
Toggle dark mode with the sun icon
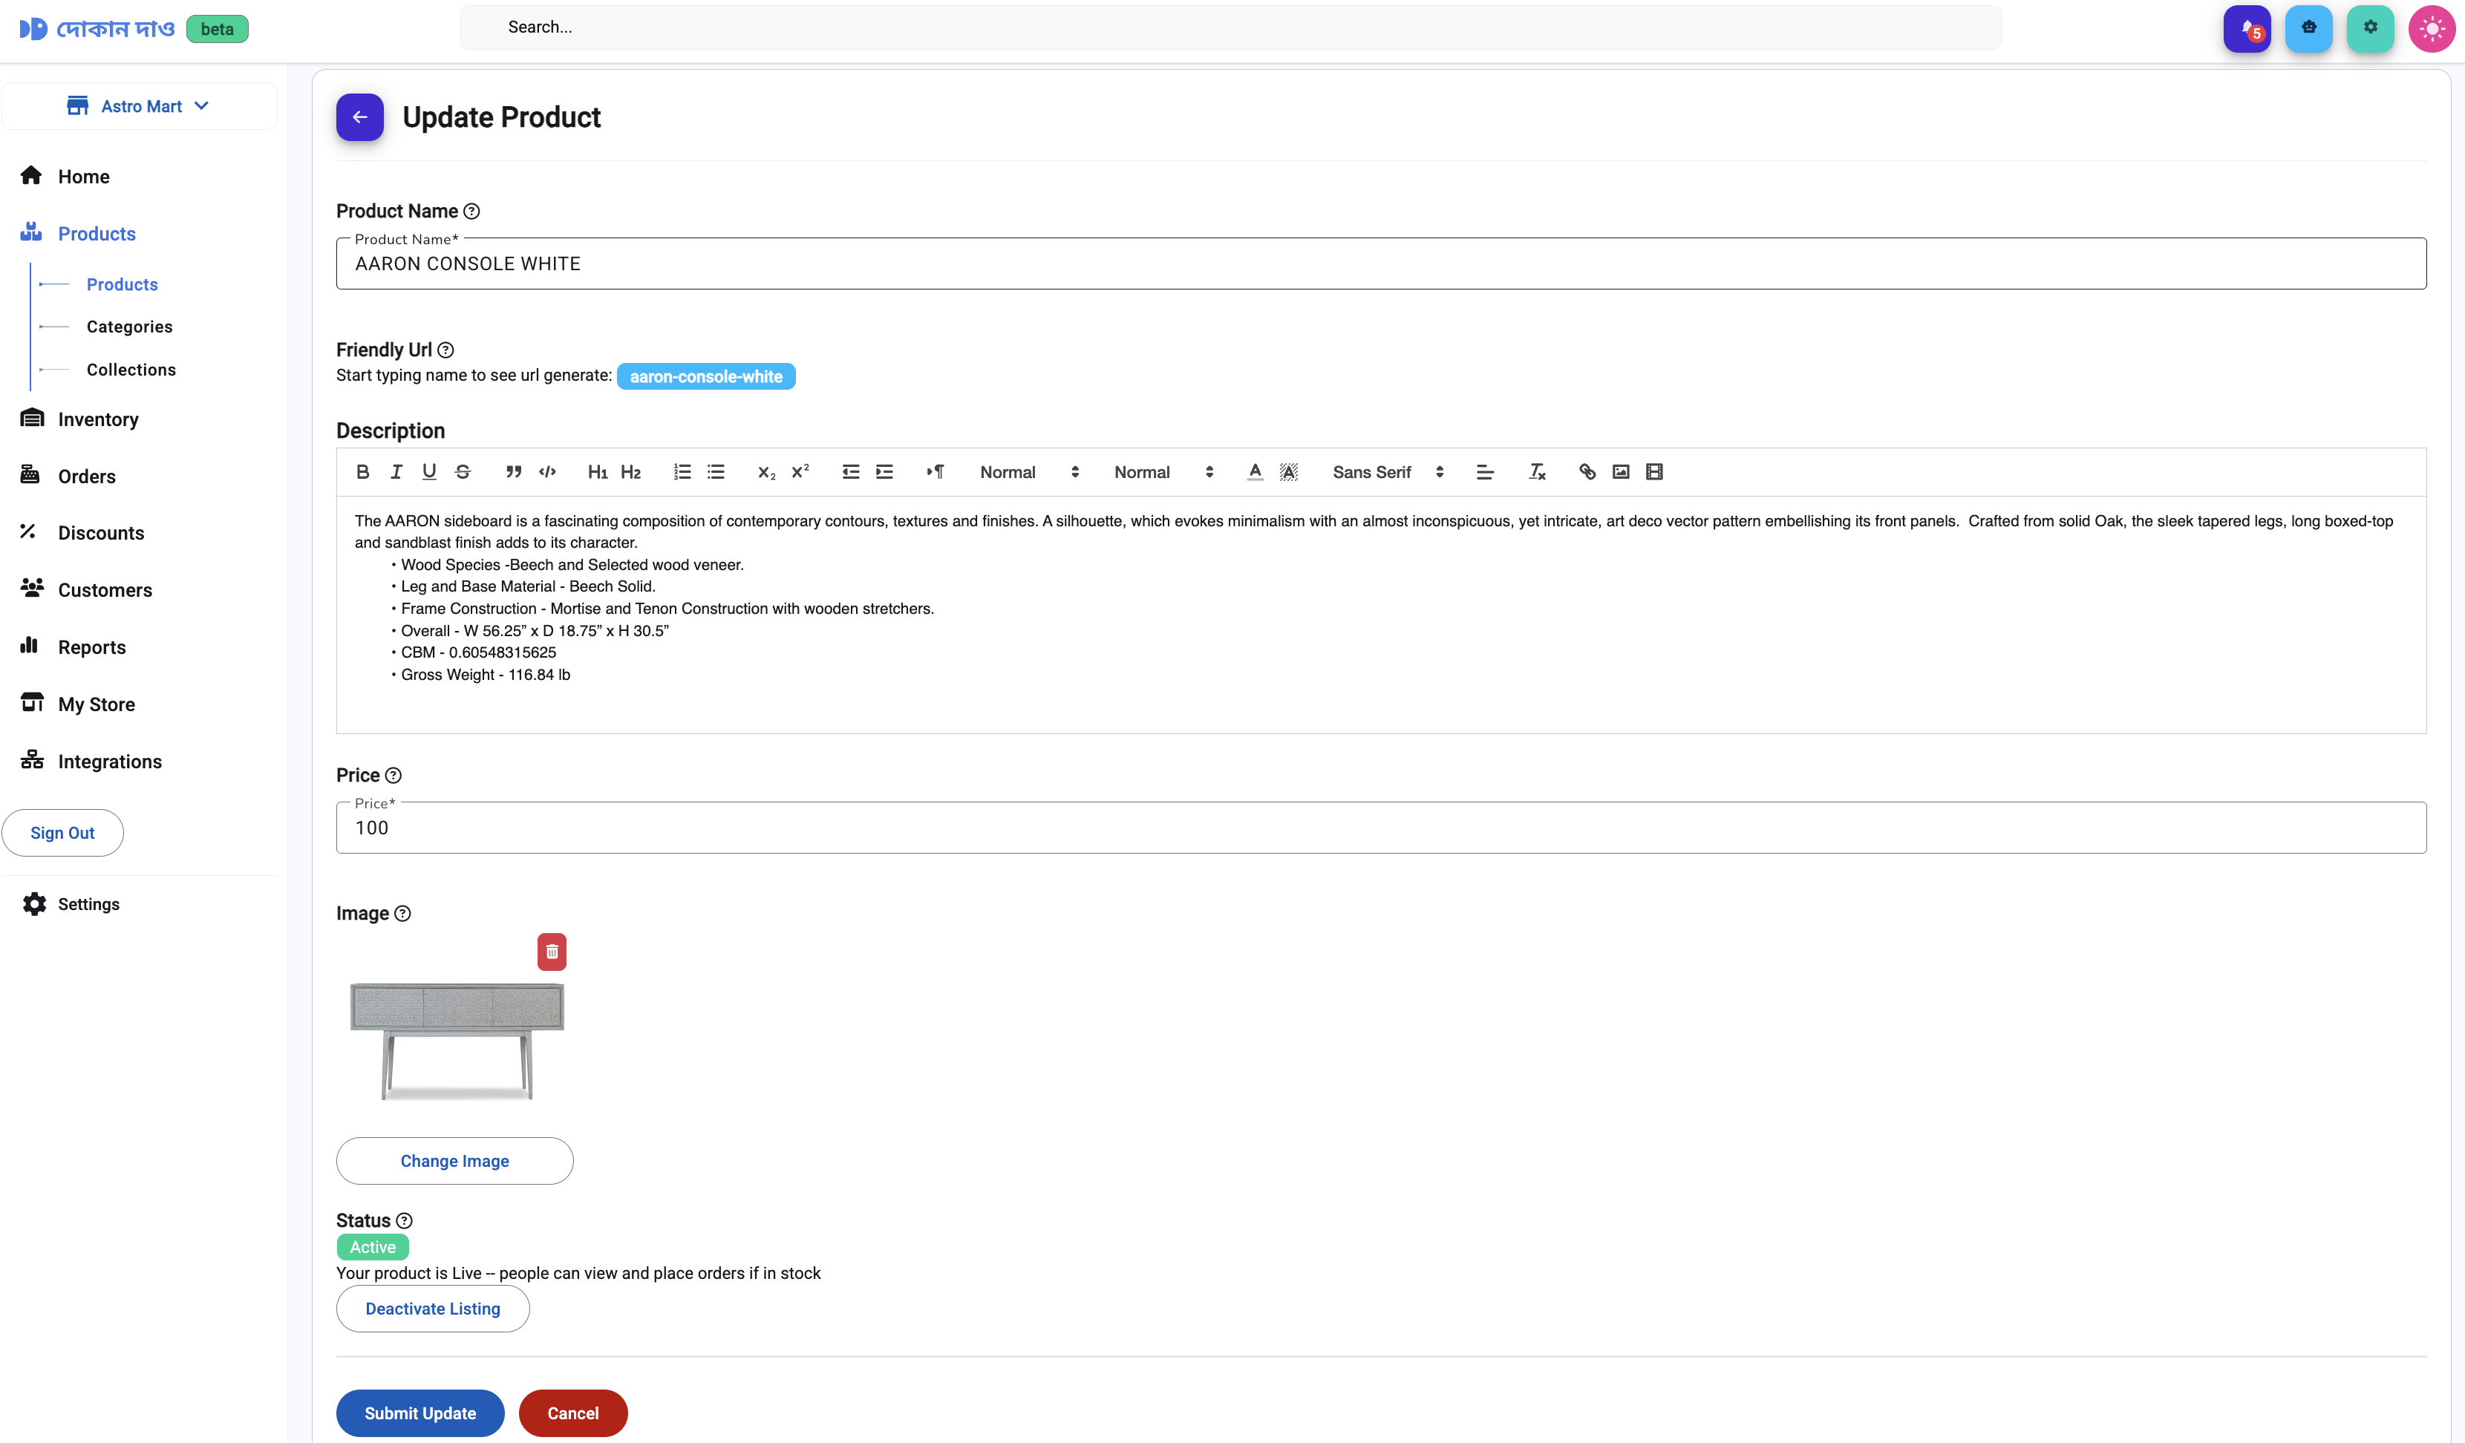(2432, 27)
